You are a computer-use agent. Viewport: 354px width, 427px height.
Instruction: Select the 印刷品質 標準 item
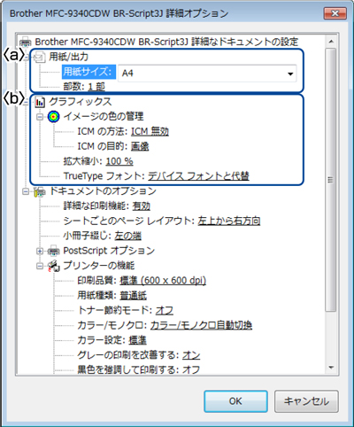coord(142,280)
